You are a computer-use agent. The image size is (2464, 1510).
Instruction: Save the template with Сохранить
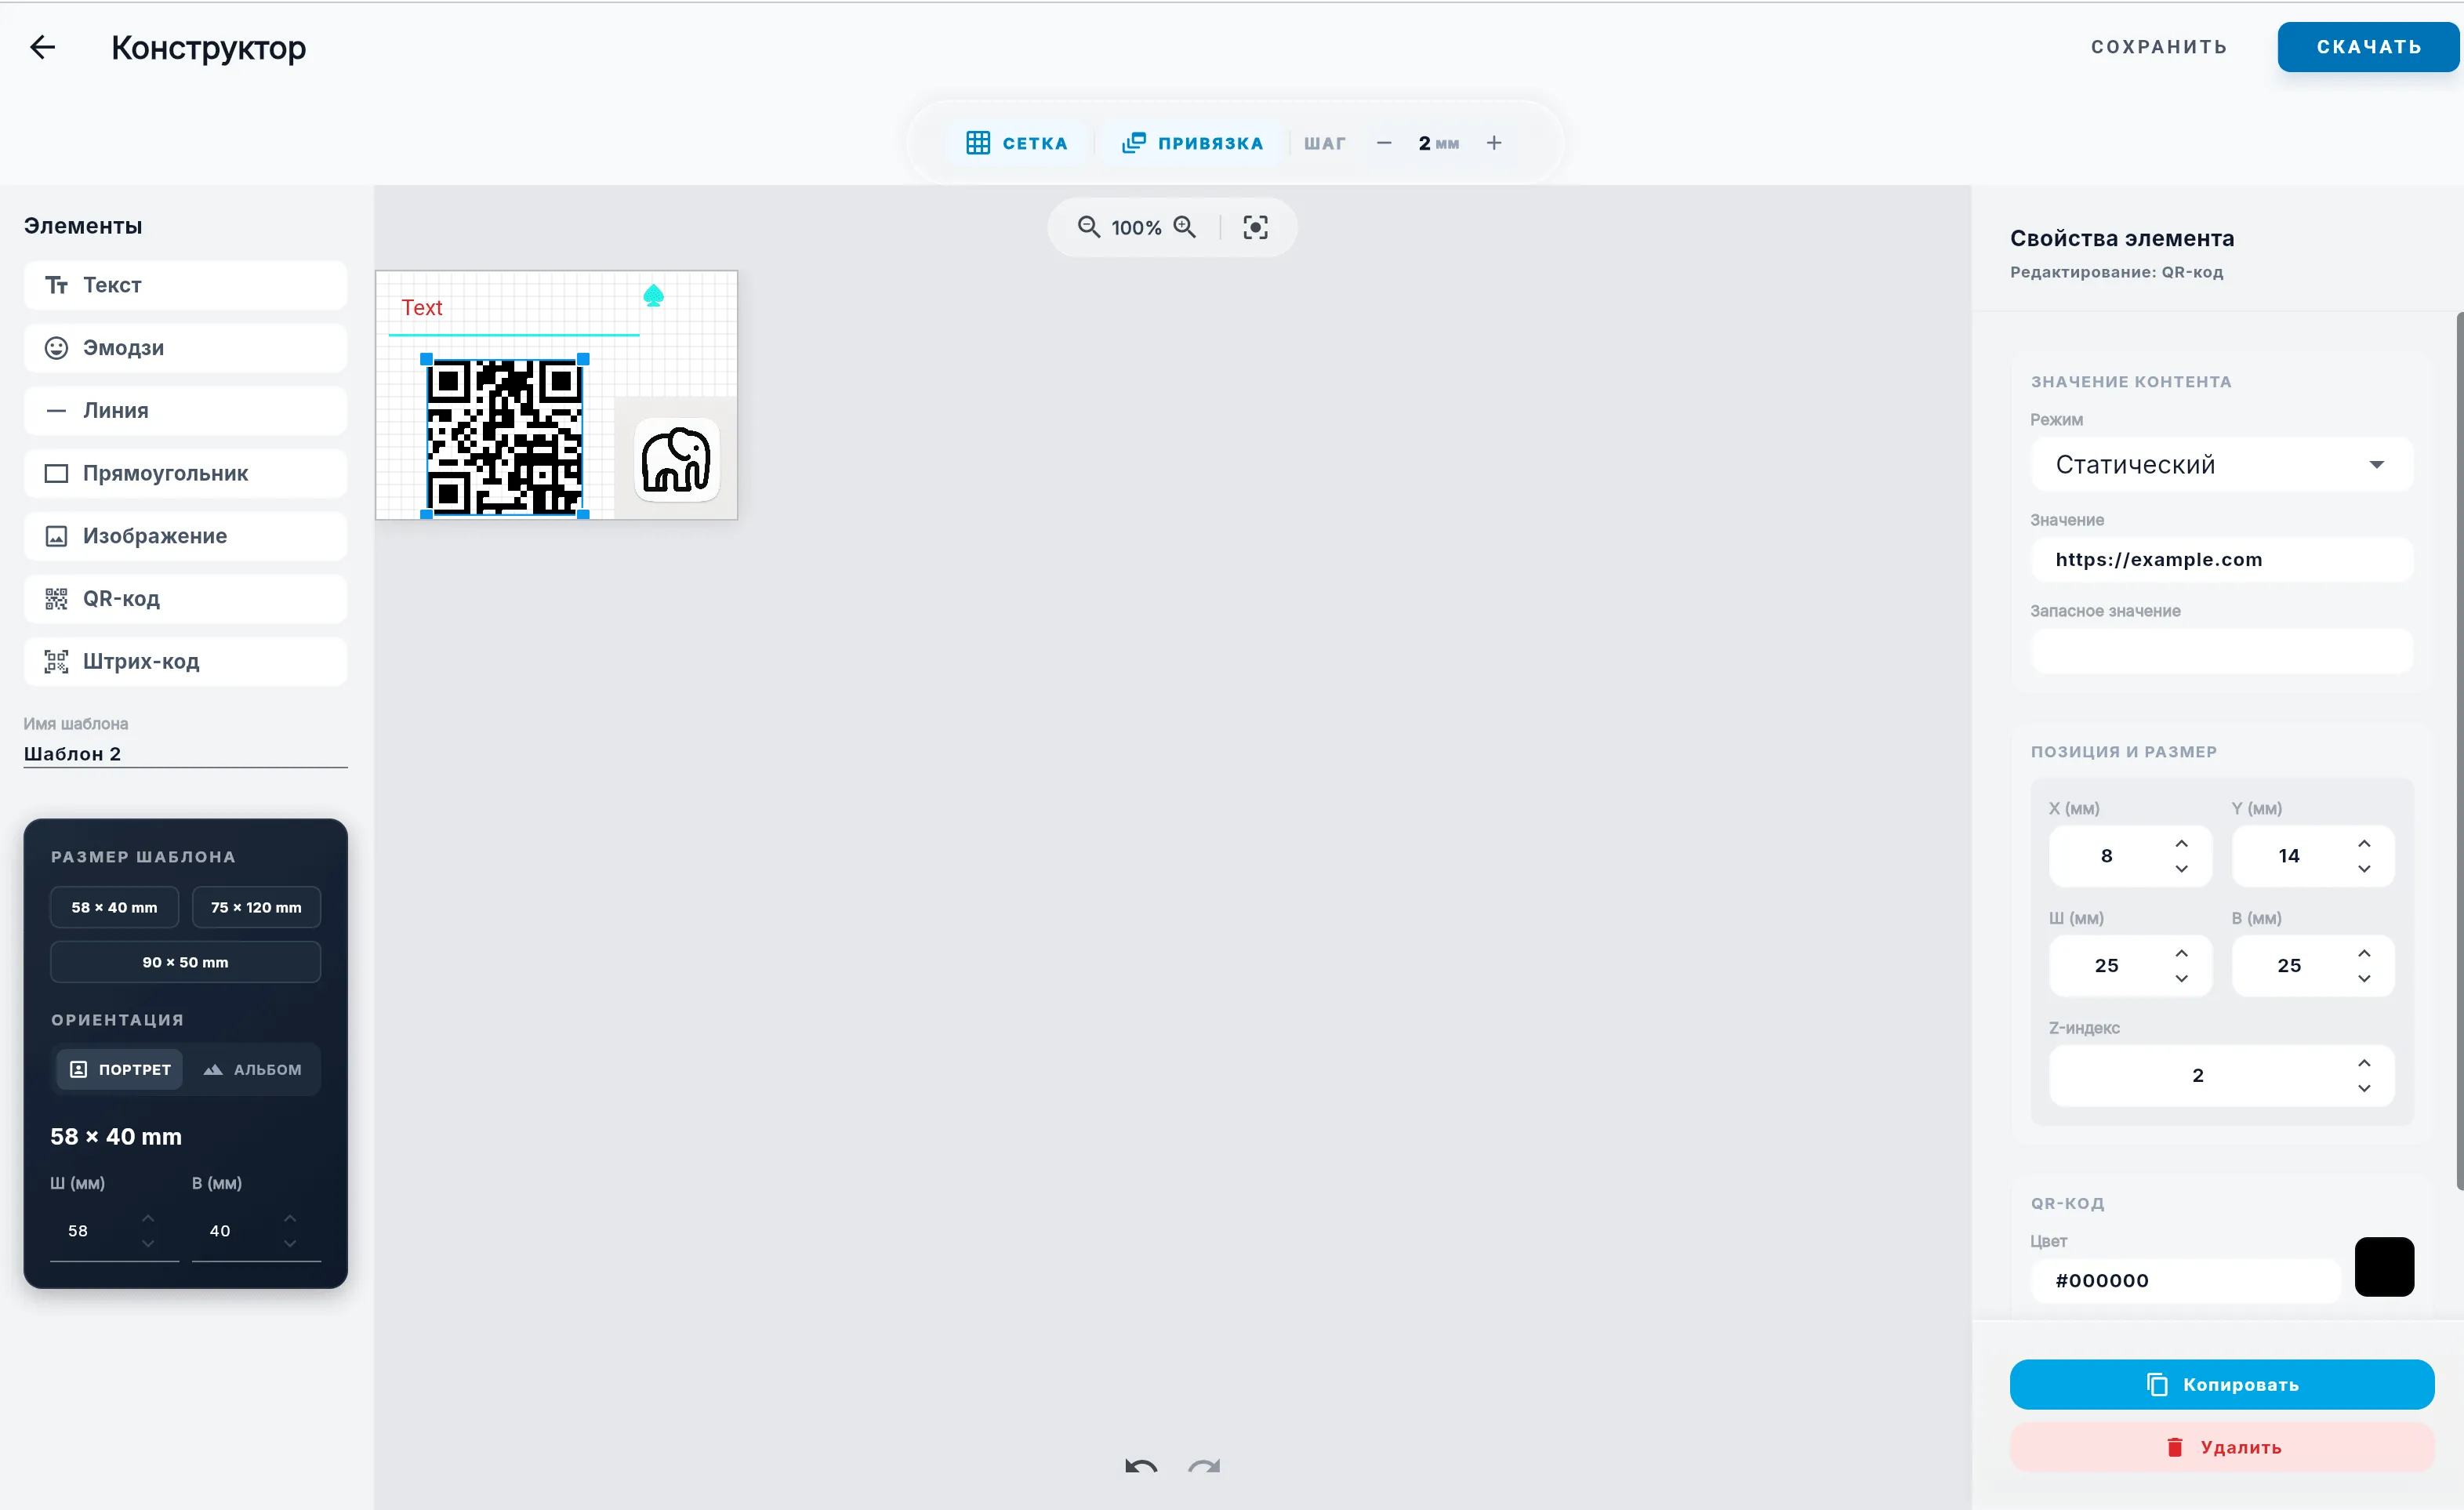2159,47
